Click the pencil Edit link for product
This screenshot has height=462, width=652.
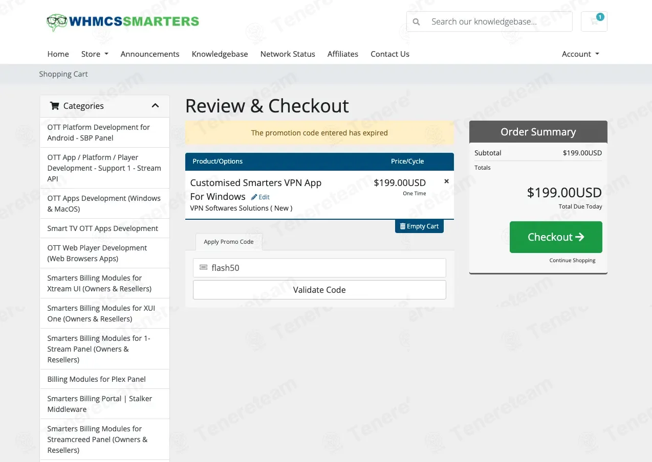click(x=260, y=197)
